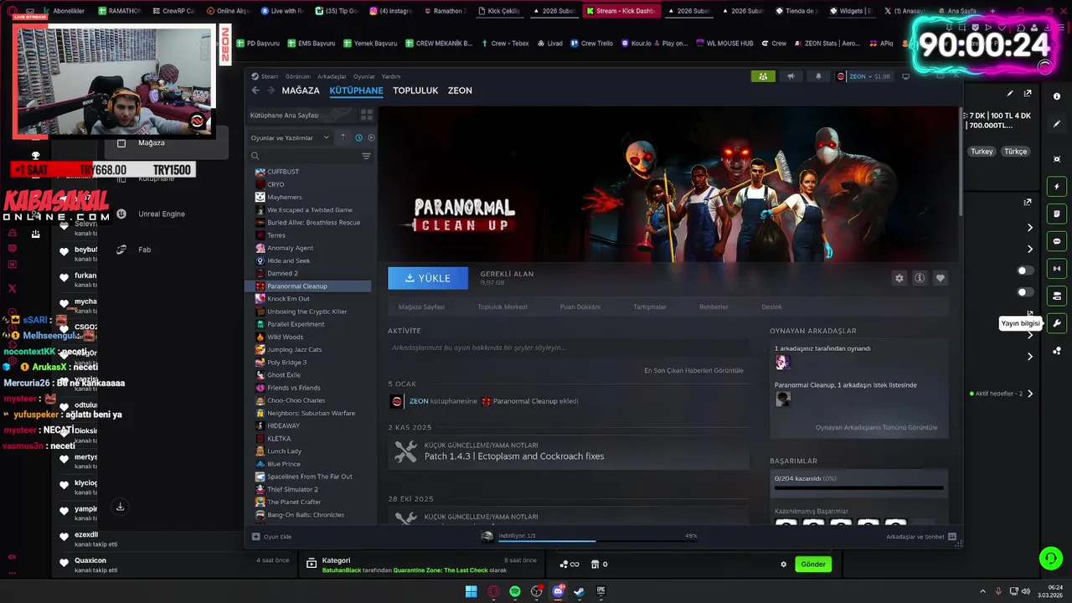This screenshot has height=603, width=1072.
Task: Open Yayın bilgisi wrench icon
Action: pos(1056,323)
